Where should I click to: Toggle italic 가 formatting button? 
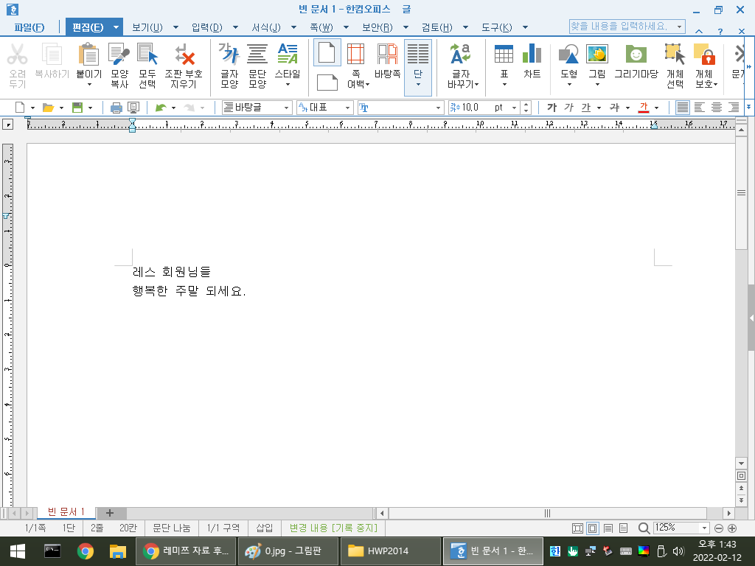click(568, 108)
